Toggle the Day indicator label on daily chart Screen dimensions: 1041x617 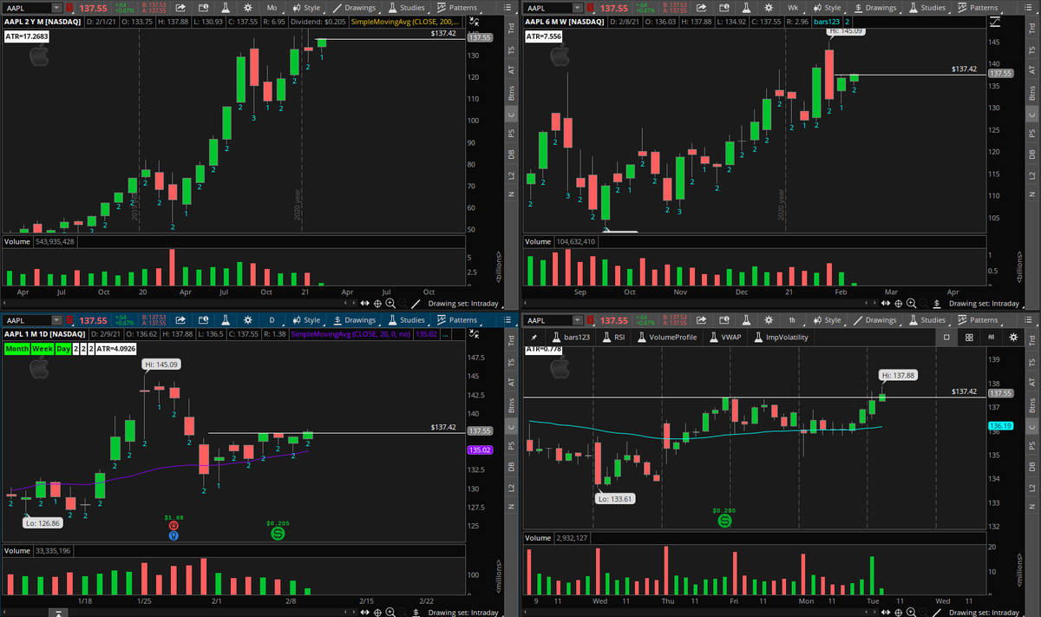click(x=63, y=348)
